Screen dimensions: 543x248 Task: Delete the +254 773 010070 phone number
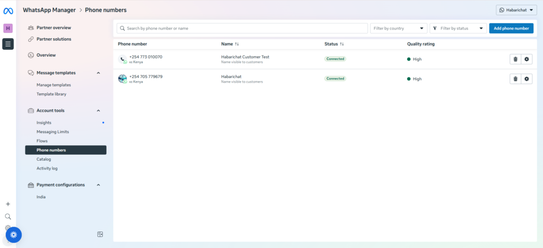(x=515, y=59)
